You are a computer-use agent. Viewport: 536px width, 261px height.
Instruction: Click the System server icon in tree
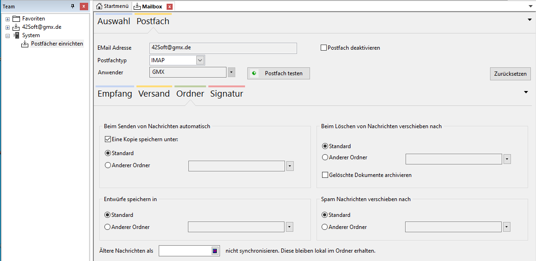(16, 35)
